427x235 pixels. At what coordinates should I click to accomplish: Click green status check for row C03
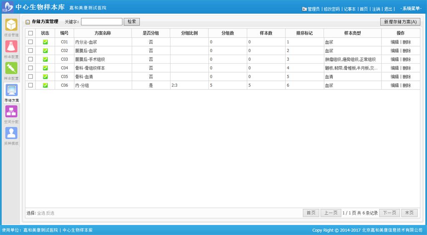point(45,59)
